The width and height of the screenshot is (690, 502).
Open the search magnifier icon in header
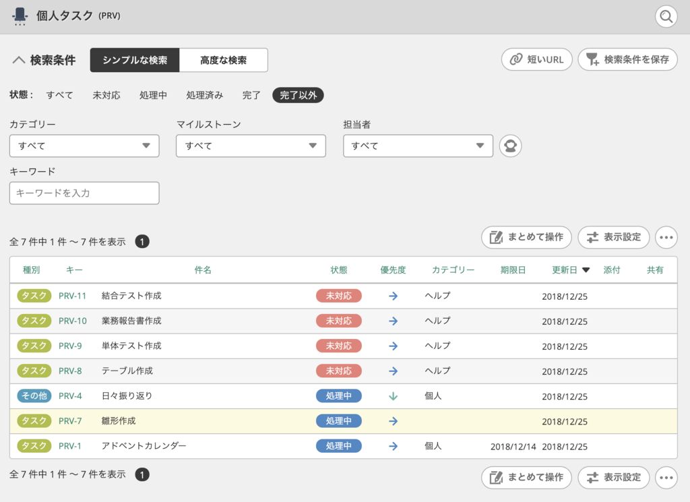(x=666, y=17)
